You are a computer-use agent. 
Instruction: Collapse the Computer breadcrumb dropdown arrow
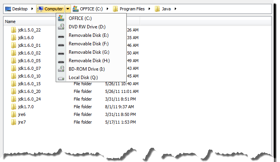click(68, 8)
